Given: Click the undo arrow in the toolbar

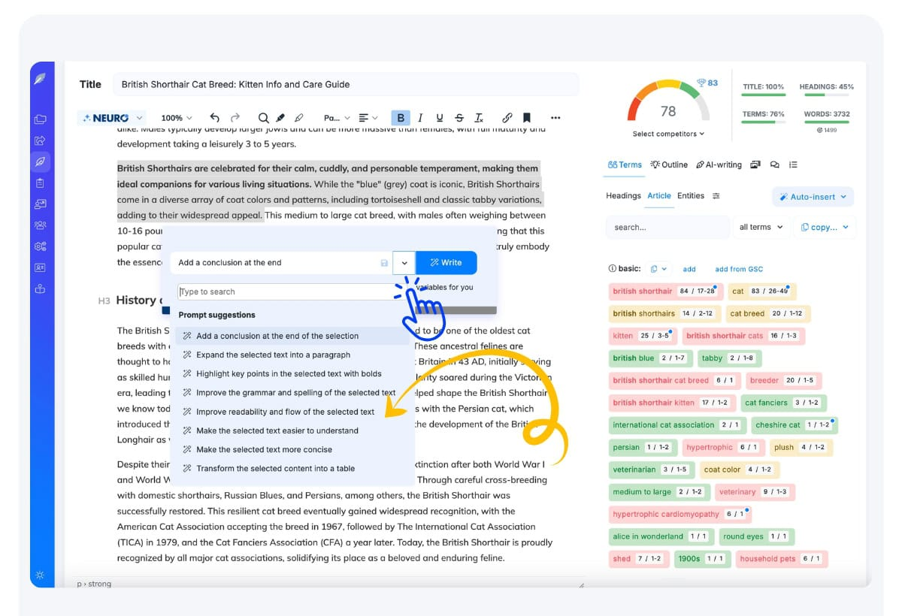Looking at the screenshot, I should [x=215, y=118].
